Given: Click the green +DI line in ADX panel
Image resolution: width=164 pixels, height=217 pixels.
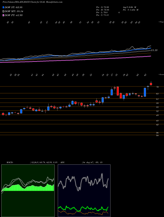Looking at the screenshot, I should pos(83,208).
